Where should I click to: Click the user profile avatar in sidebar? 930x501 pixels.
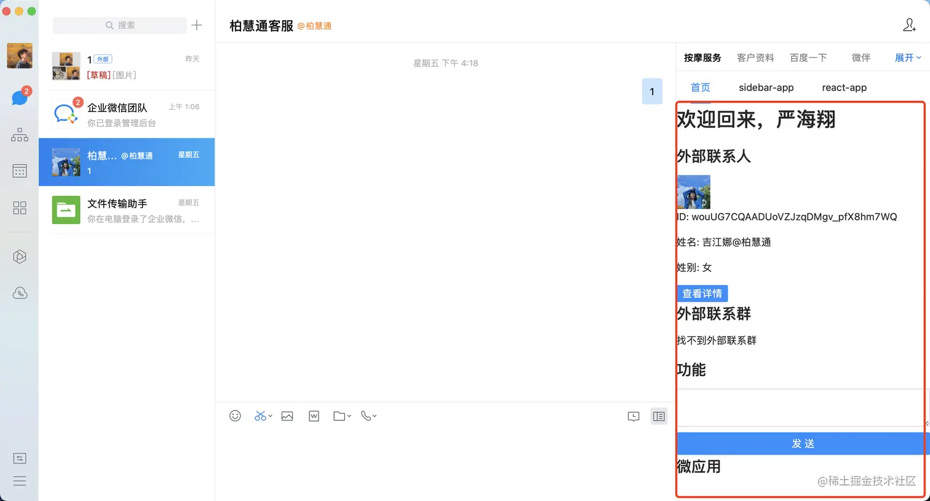click(x=20, y=56)
